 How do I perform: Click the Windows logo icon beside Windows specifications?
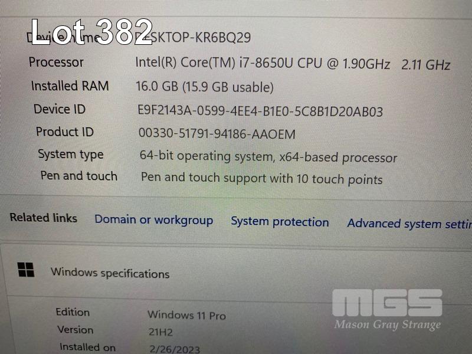click(26, 269)
